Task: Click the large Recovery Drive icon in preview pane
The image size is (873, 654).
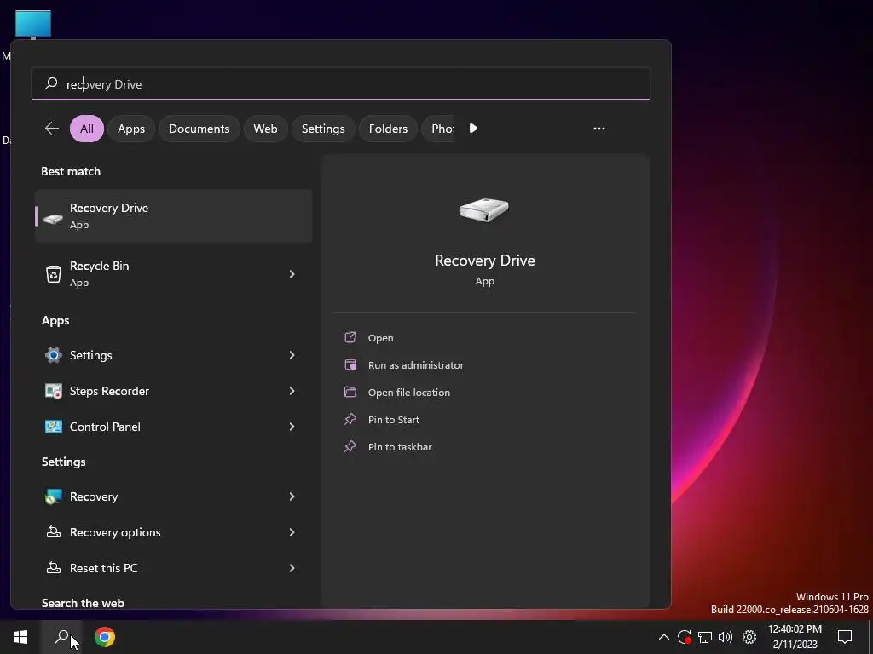Action: [484, 209]
